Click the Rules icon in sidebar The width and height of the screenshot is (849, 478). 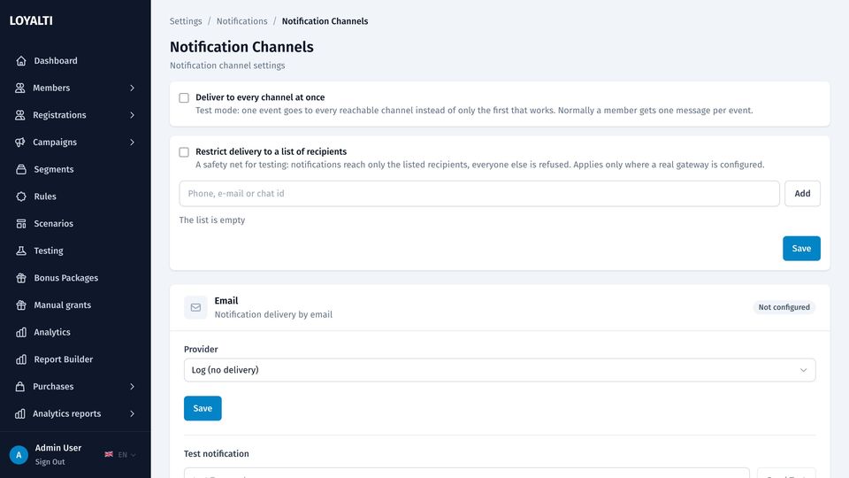(21, 197)
